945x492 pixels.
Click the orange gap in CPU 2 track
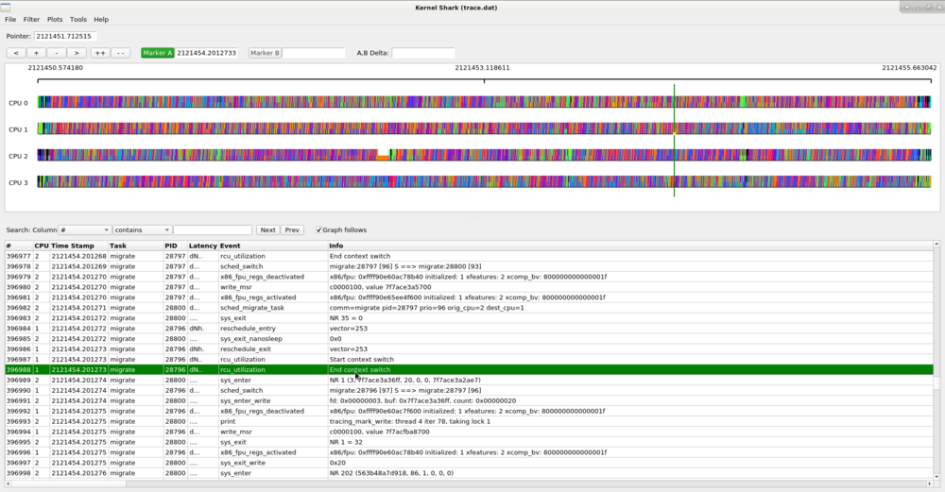click(x=384, y=158)
